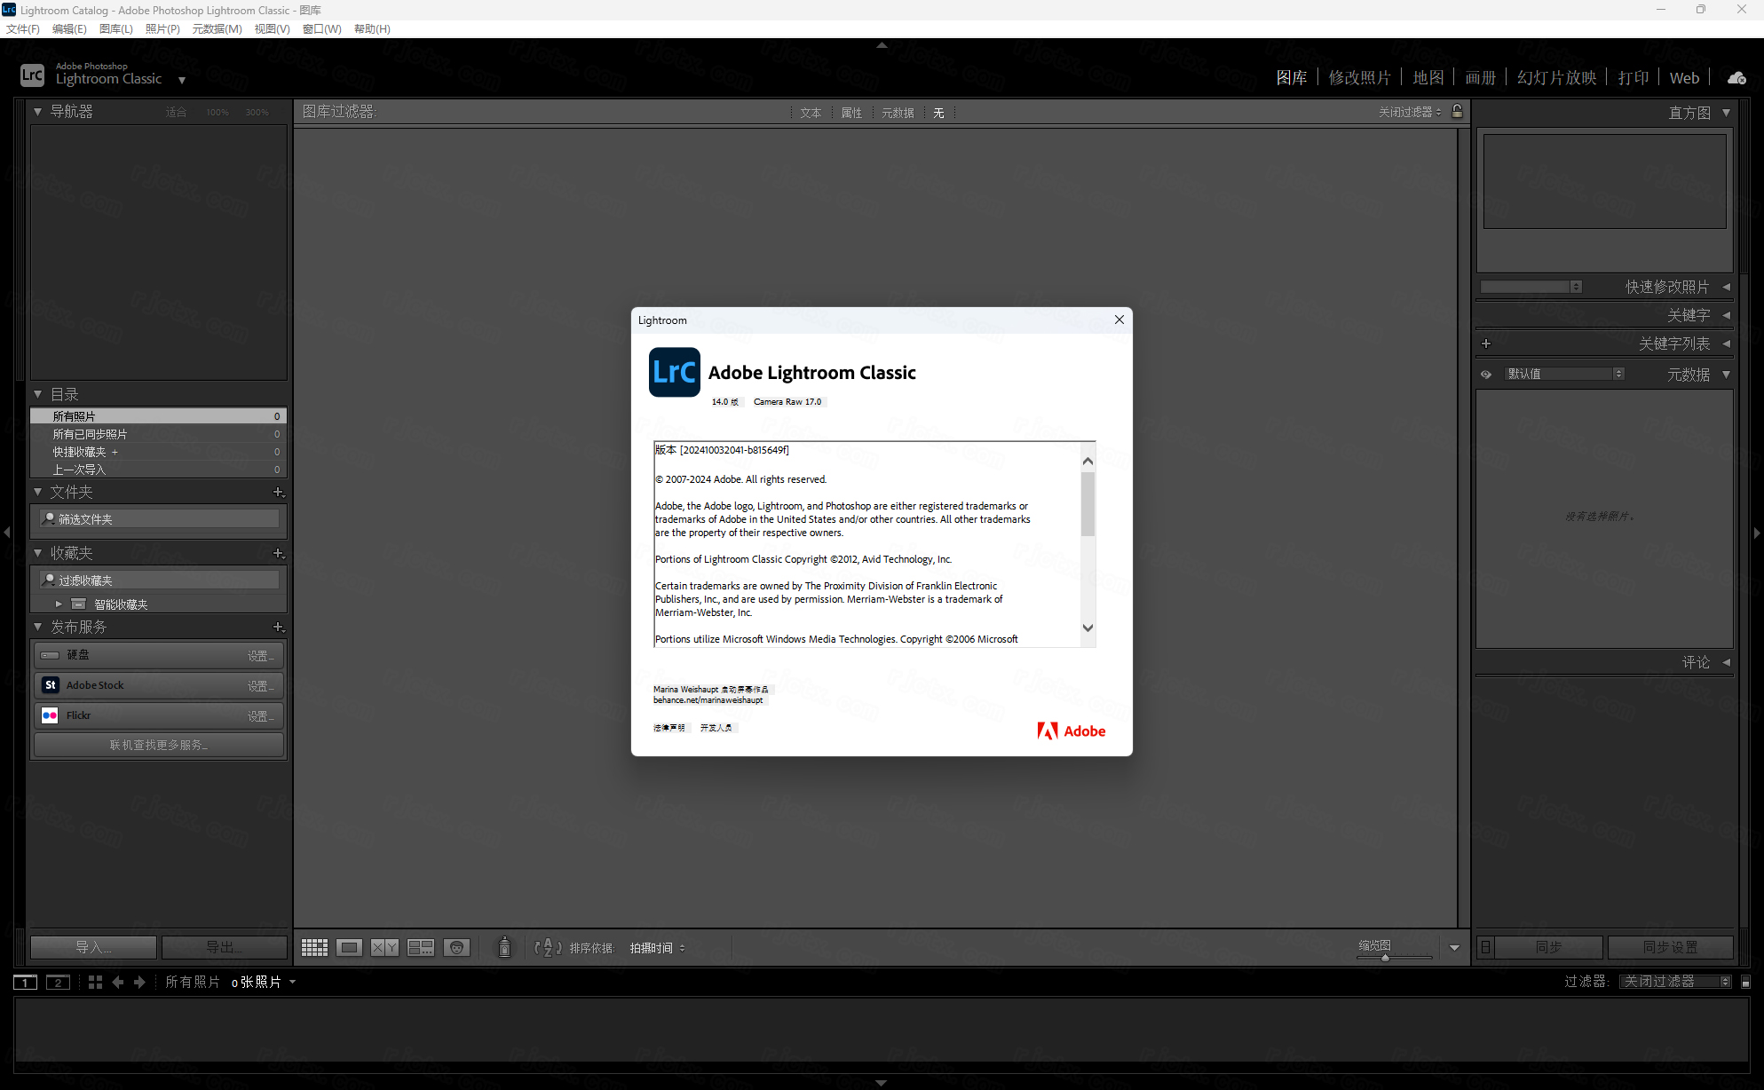The height and width of the screenshot is (1090, 1764).
Task: Enable the secondary window labeled 2
Action: [x=58, y=982]
